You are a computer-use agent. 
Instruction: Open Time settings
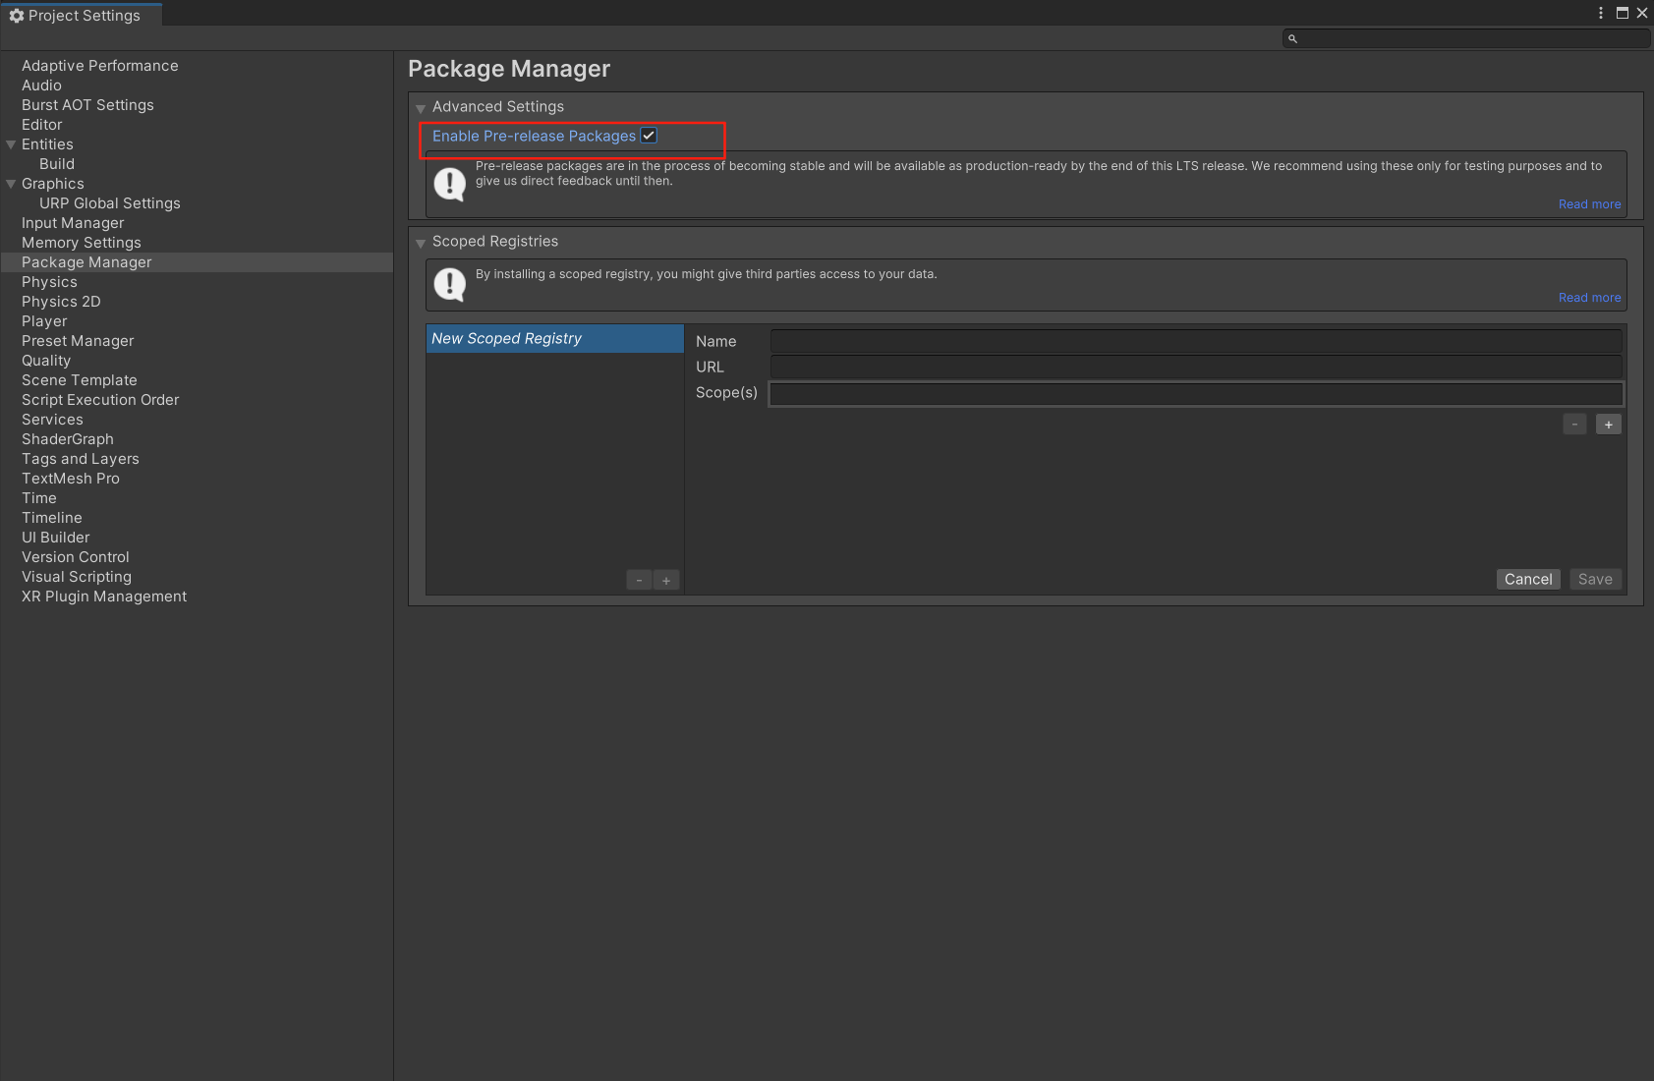point(39,498)
